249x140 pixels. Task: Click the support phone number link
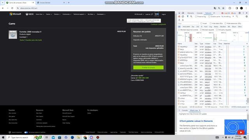[x=143, y=78]
